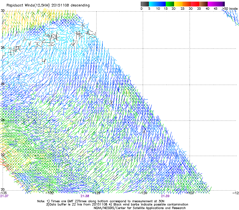Click the 'Times are GMT' note line
Screen dimensions: 239x210
101,201
